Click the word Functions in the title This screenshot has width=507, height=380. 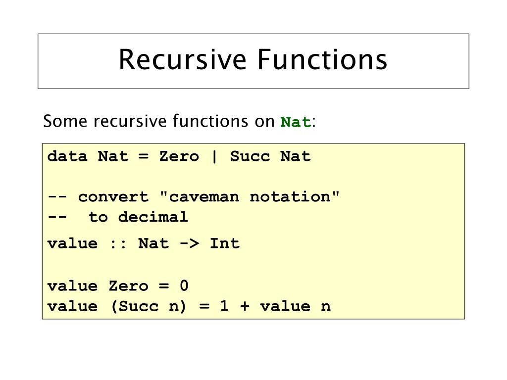coord(322,59)
